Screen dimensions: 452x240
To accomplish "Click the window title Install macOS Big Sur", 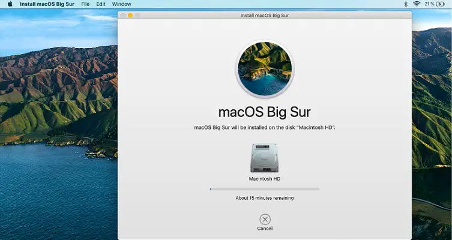I will coord(265,15).
